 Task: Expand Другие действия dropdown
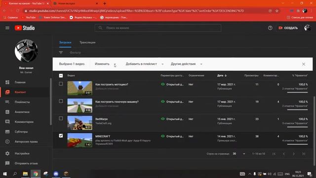[x=187, y=64]
